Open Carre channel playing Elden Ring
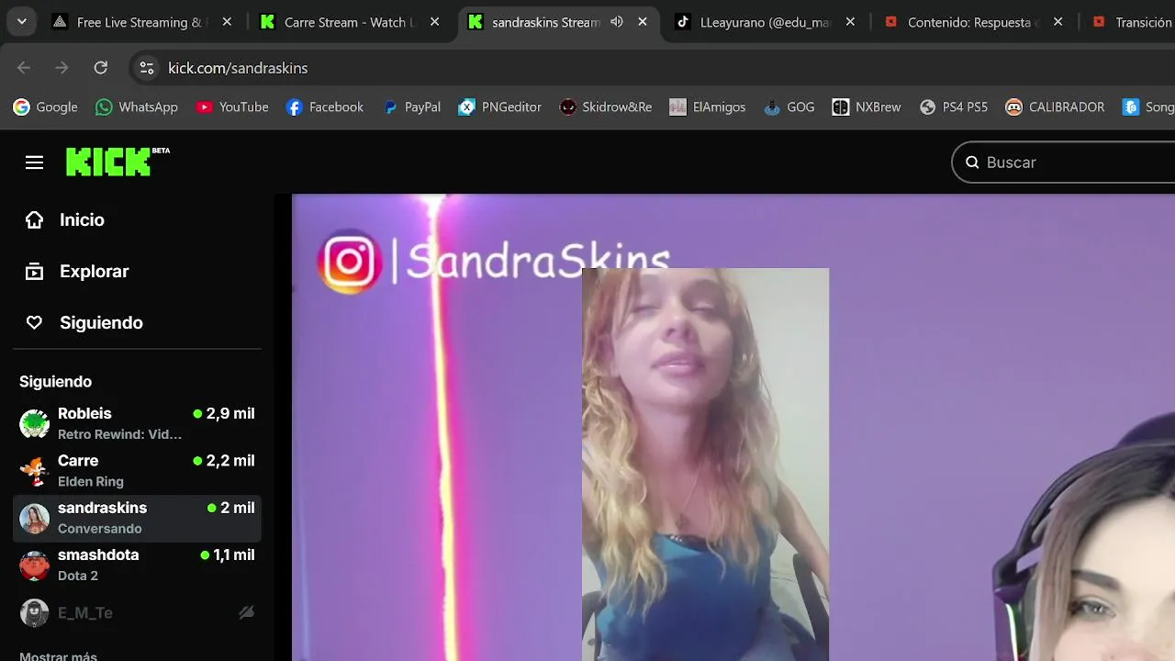 click(x=138, y=470)
